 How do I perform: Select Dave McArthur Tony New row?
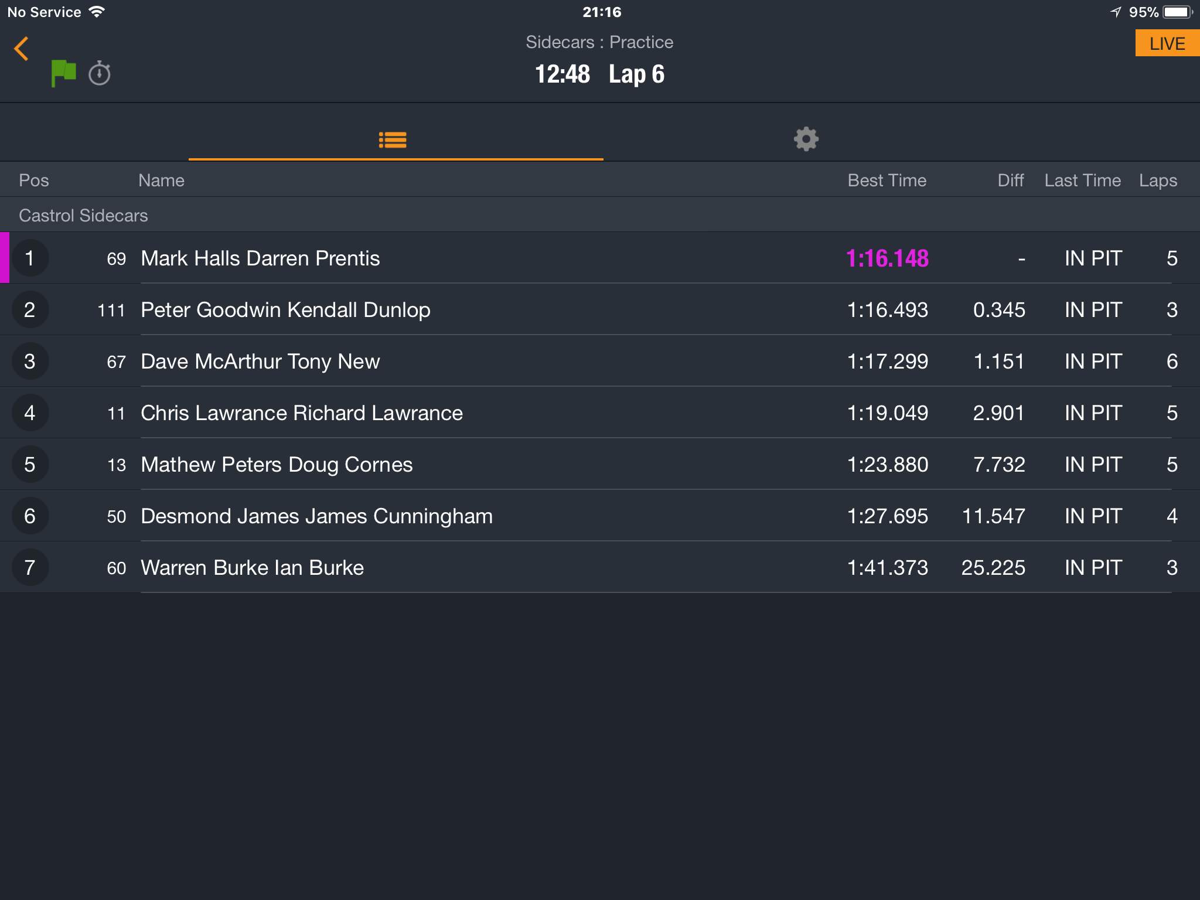(x=600, y=362)
